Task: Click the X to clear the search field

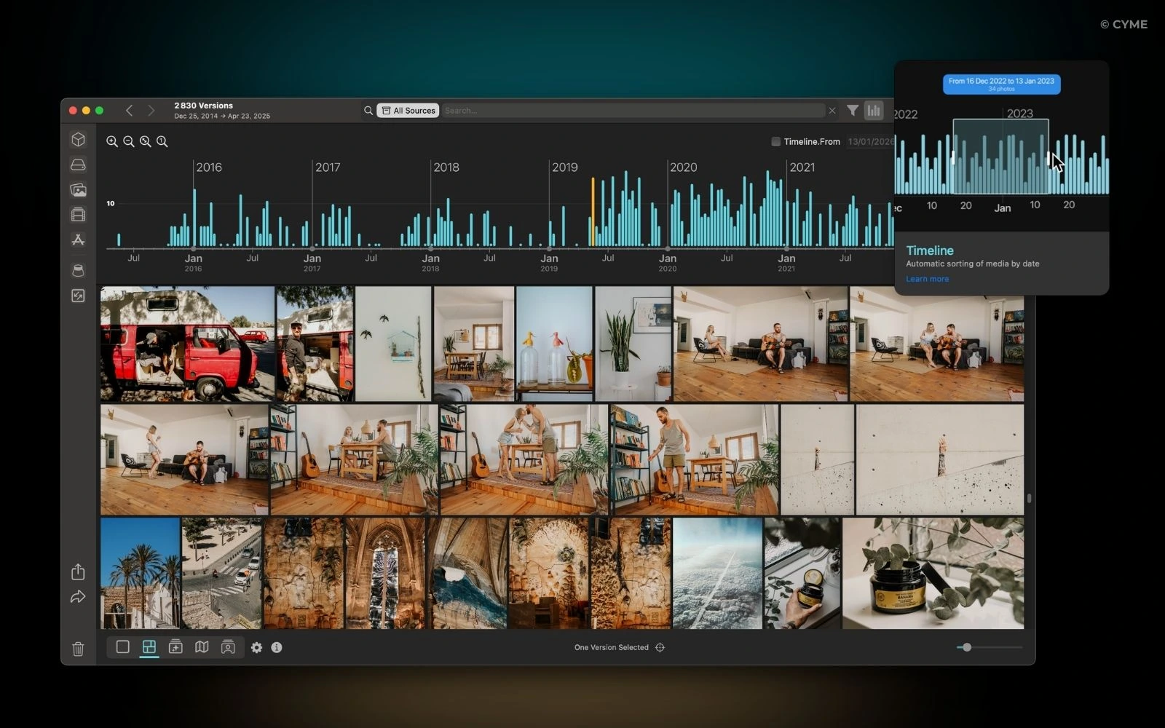Action: tap(832, 110)
